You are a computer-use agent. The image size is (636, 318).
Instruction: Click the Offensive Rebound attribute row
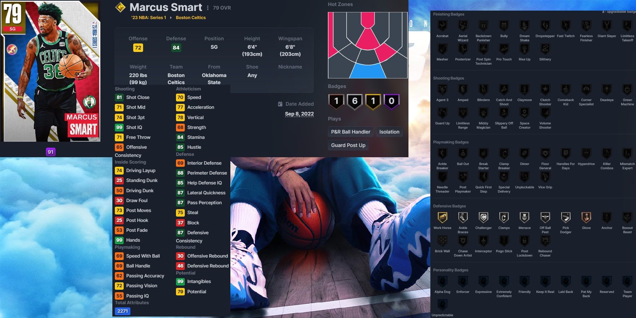[x=202, y=256]
